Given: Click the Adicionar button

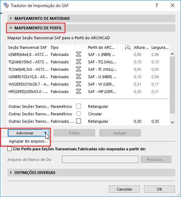Looking at the screenshot, I should pyautogui.click(x=25, y=133).
